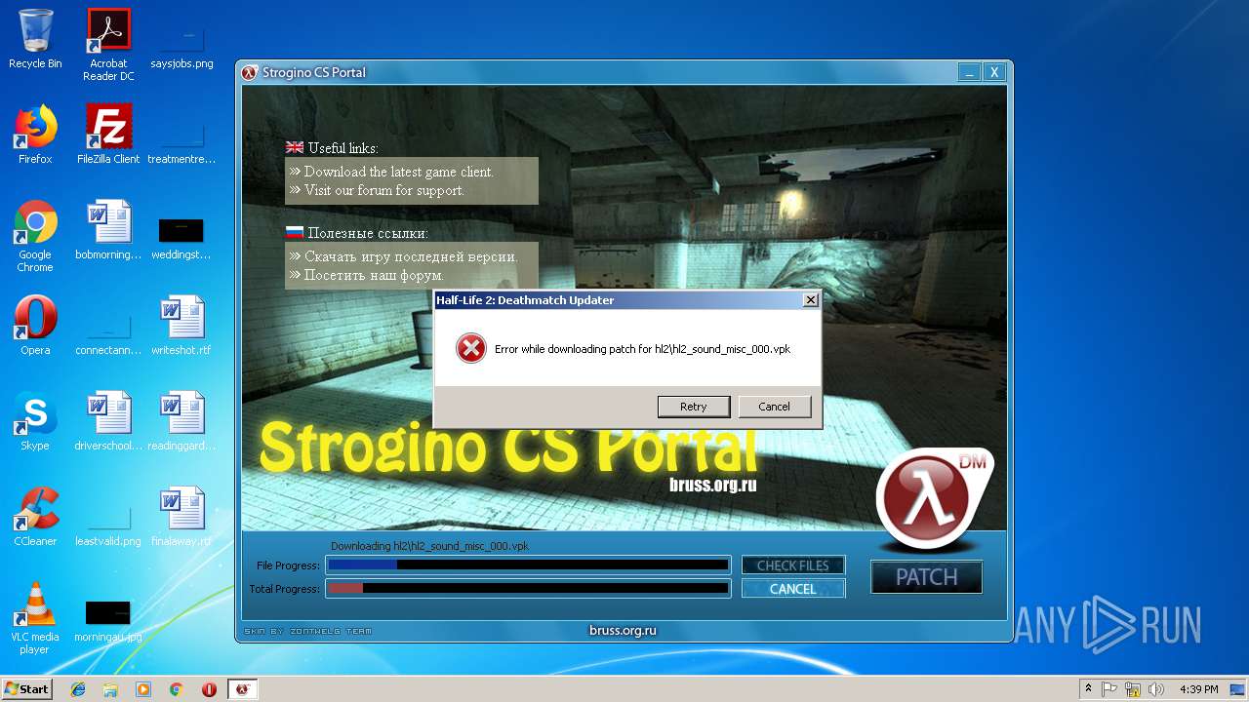Click the lambda icon in portal title bar
The width and height of the screenshot is (1249, 702).
(250, 72)
